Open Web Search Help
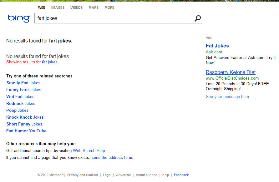279x182 pixels. pos(89,150)
